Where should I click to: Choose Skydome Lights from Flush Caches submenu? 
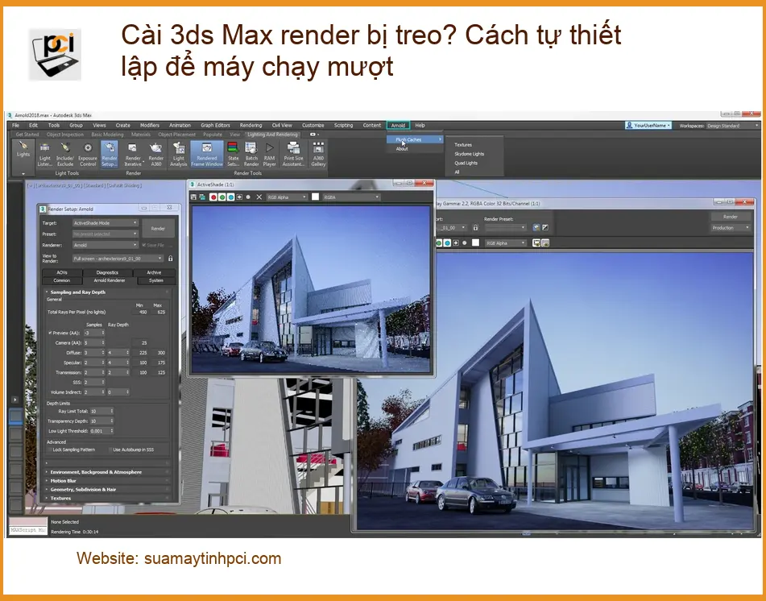pyautogui.click(x=469, y=154)
